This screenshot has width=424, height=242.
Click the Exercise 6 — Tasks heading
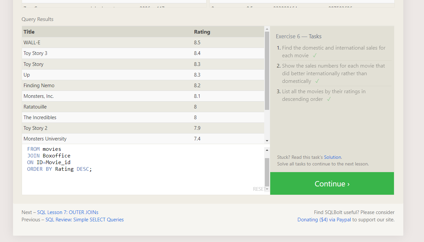(299, 37)
